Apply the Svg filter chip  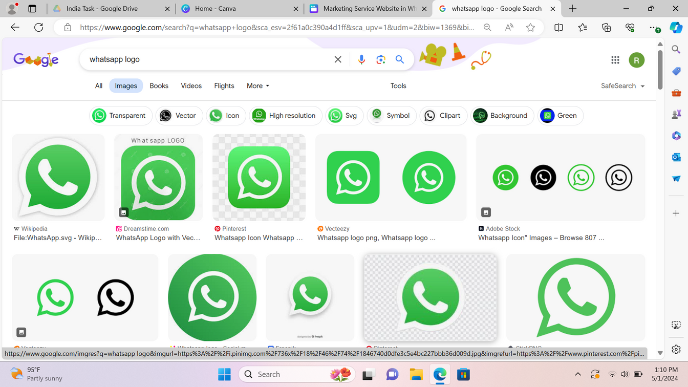(x=345, y=116)
